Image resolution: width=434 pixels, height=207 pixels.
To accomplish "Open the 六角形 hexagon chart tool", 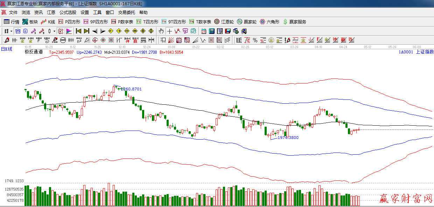I will (269, 22).
